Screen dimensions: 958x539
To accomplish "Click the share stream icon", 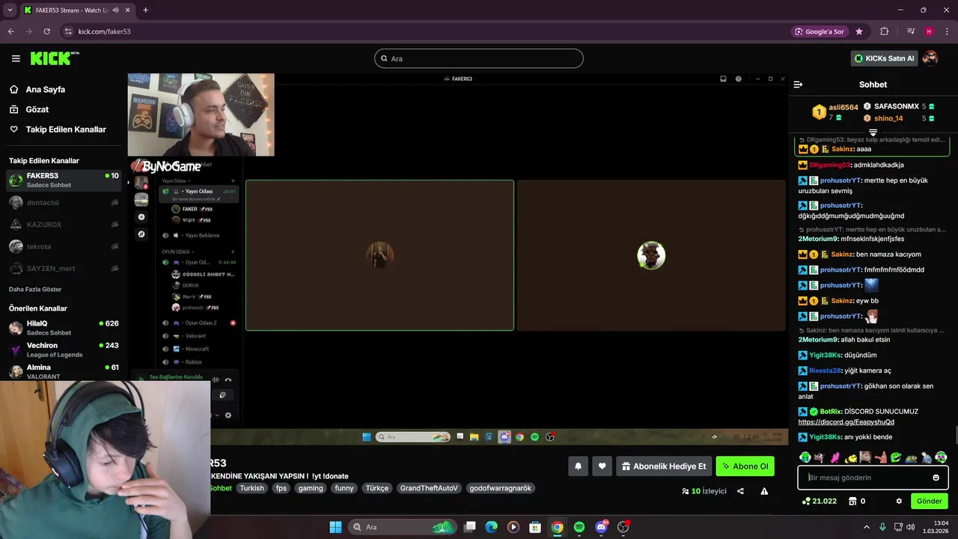I will pos(740,491).
